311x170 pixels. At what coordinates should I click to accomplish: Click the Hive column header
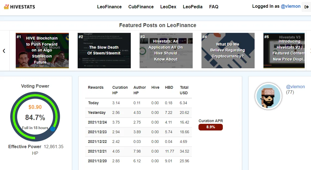(155, 87)
